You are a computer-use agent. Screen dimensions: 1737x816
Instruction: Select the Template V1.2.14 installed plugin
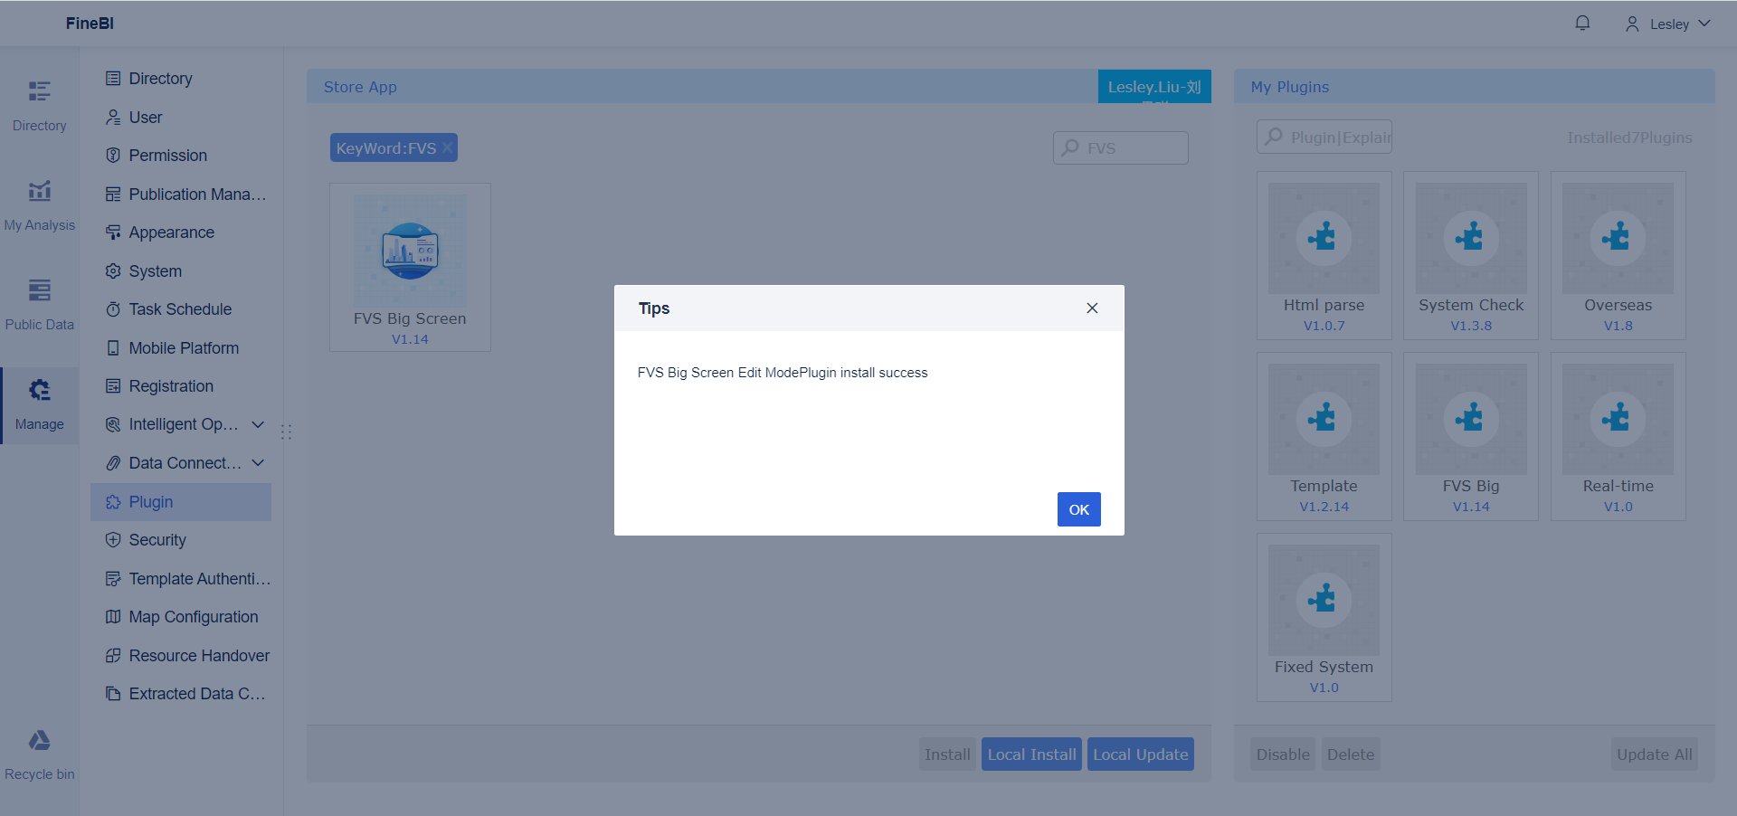pos(1324,437)
